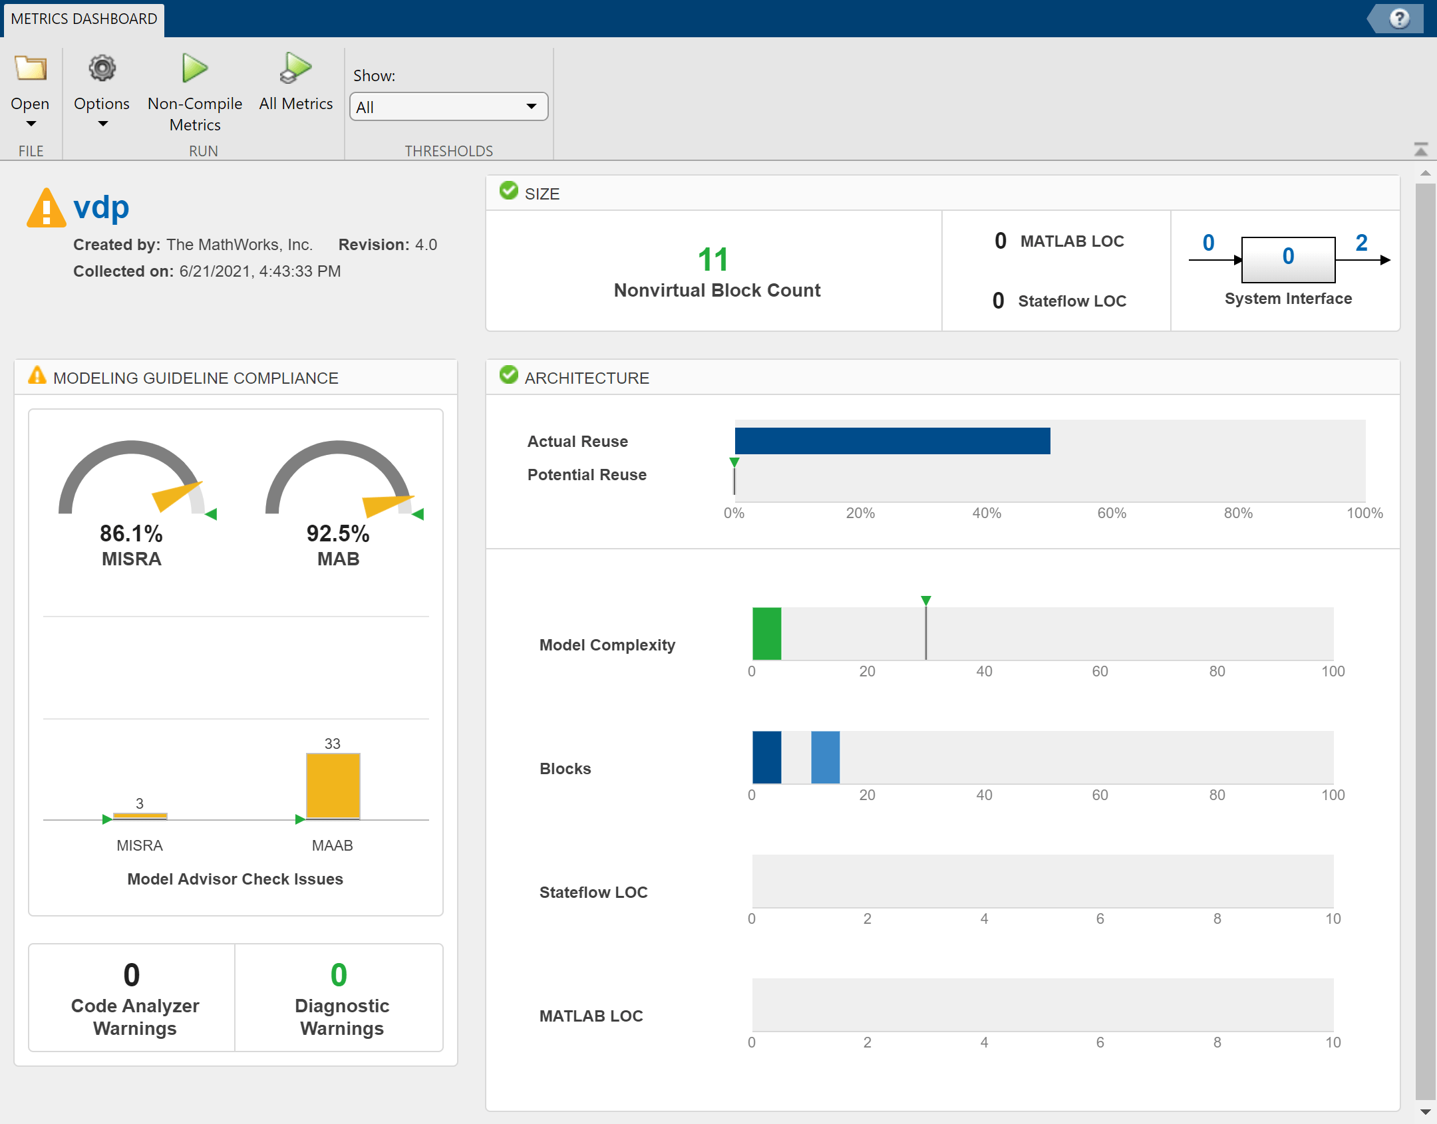
Task: Click the scrollbar down arrow
Action: click(x=1424, y=1111)
